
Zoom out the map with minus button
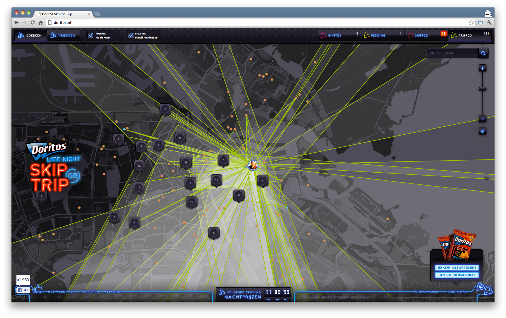pos(482,119)
